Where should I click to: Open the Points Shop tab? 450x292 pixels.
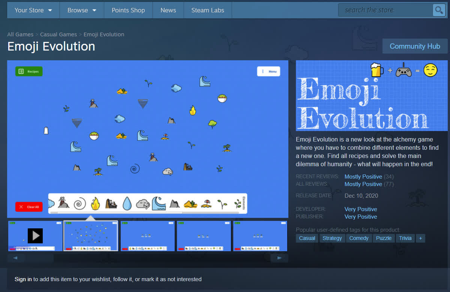tap(128, 10)
